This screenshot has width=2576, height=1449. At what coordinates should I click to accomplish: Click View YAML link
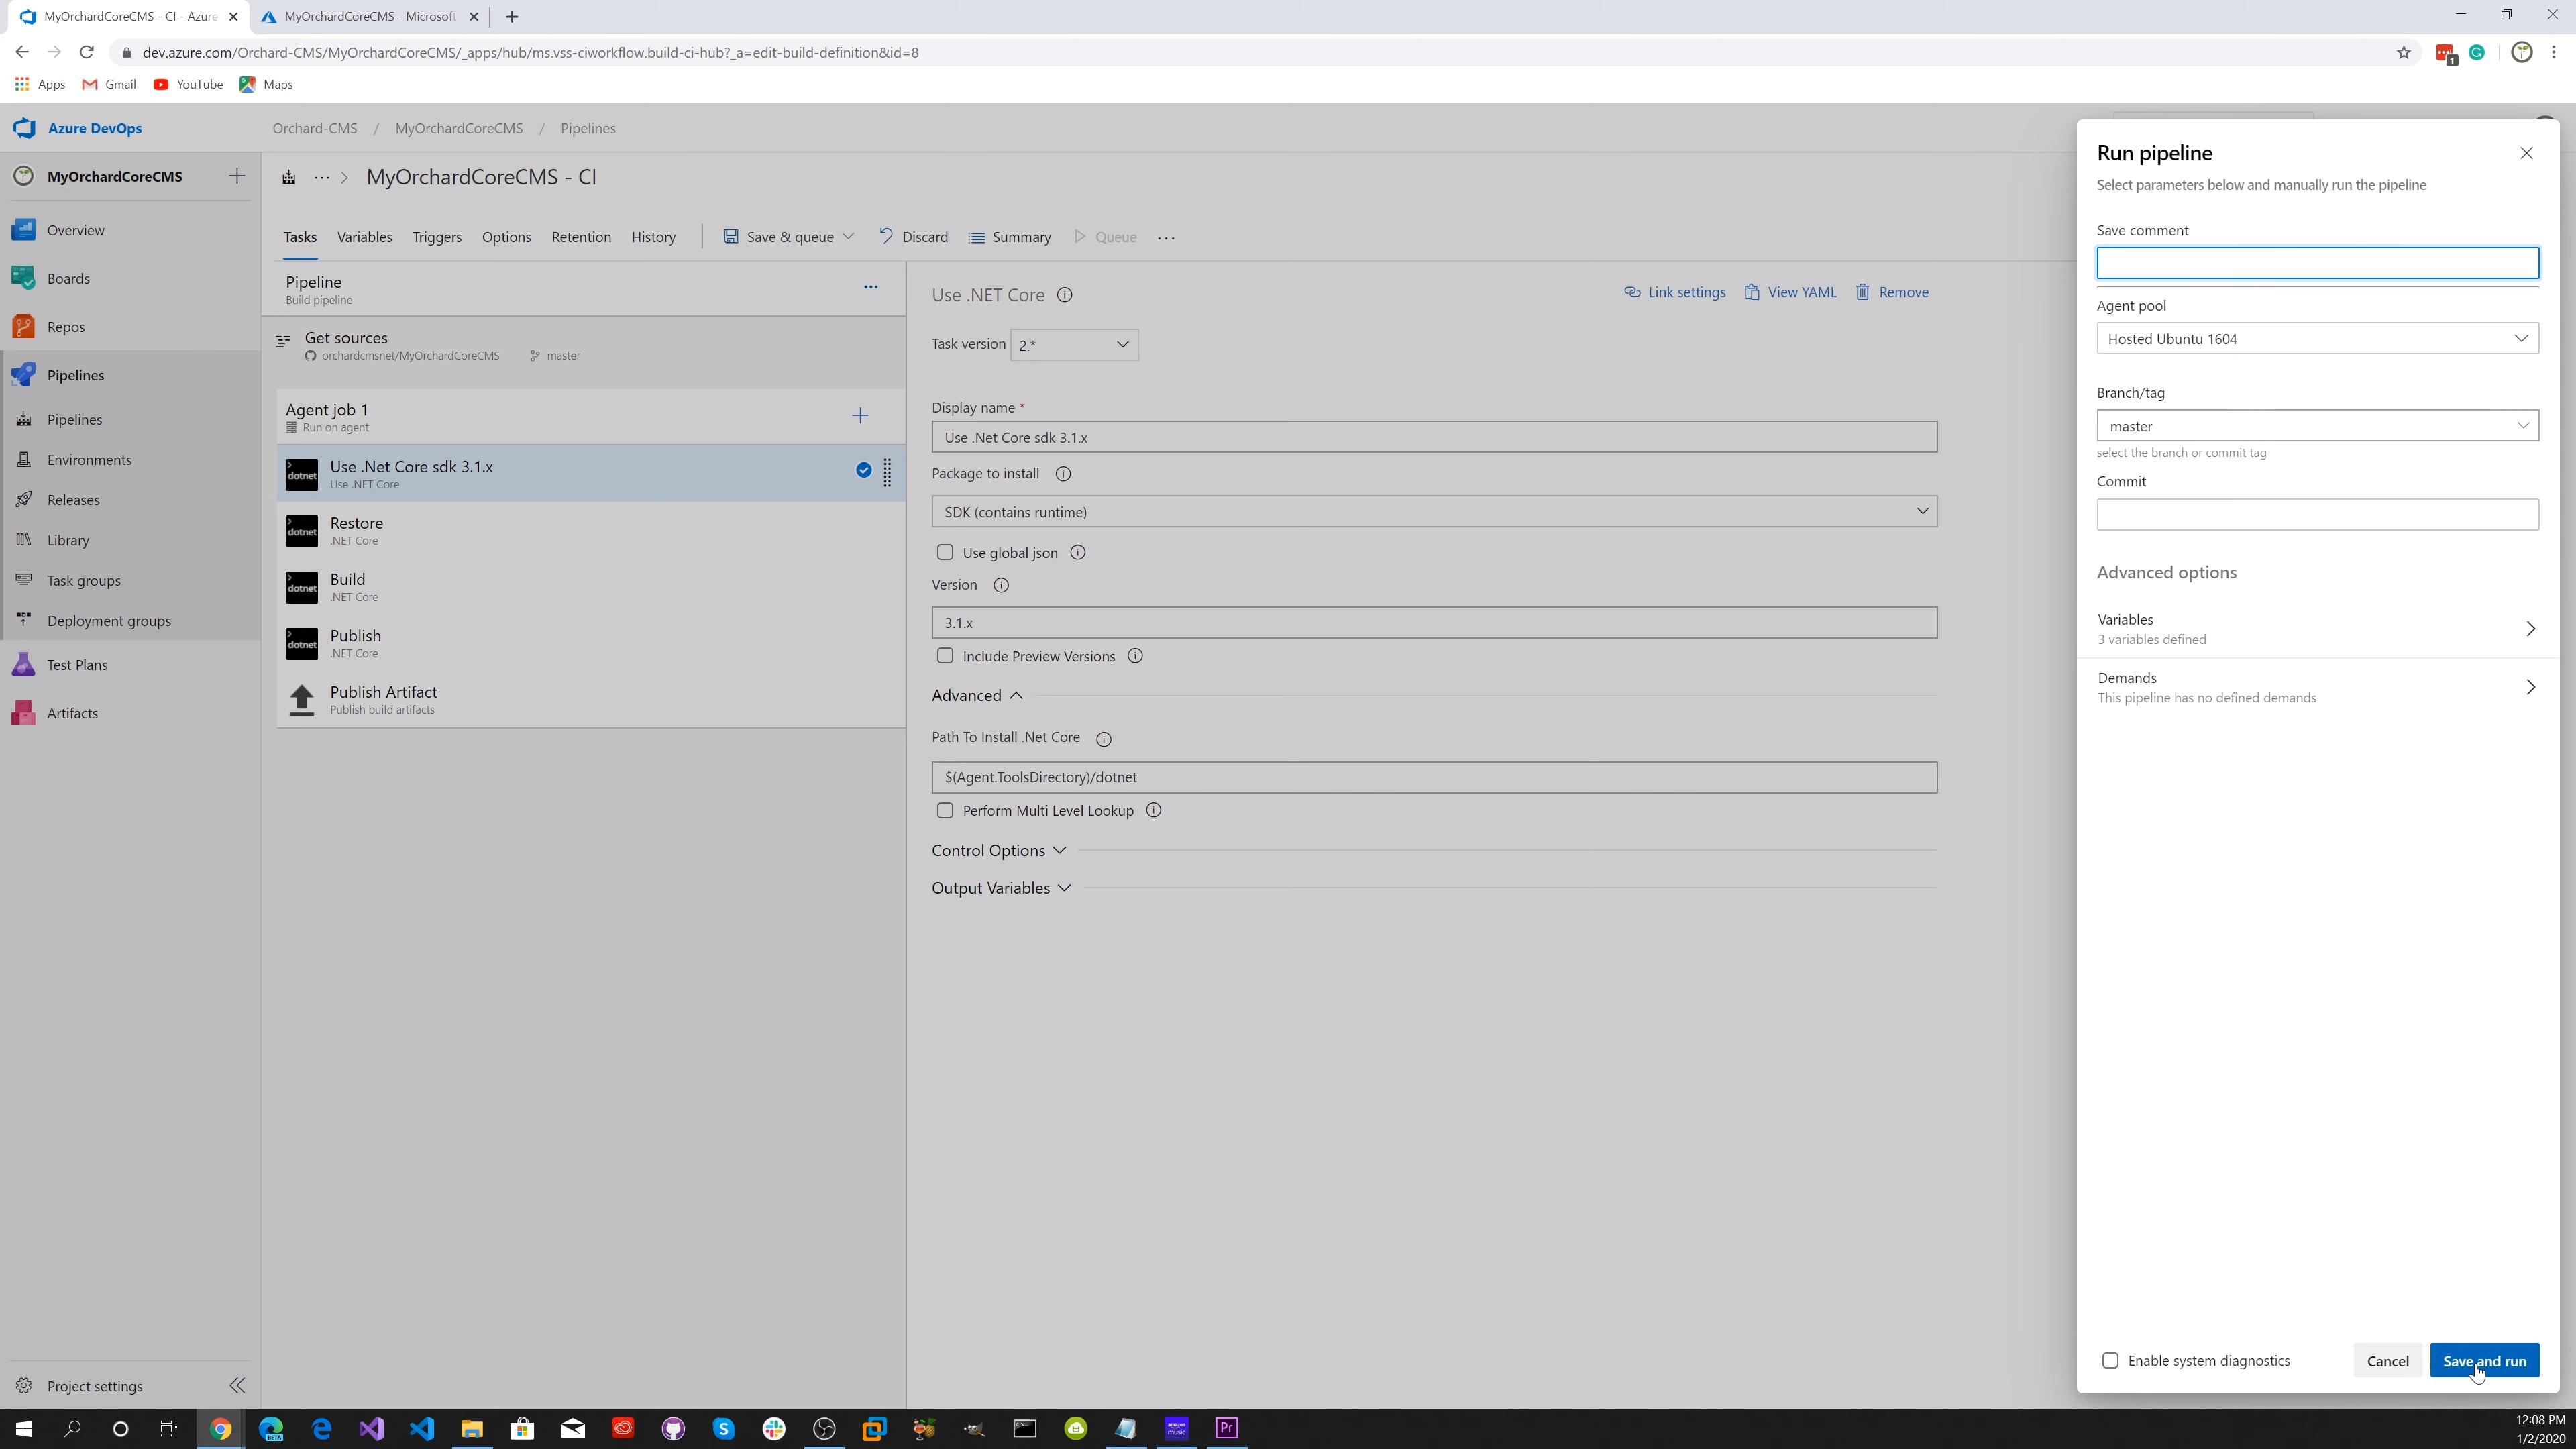coord(1790,292)
